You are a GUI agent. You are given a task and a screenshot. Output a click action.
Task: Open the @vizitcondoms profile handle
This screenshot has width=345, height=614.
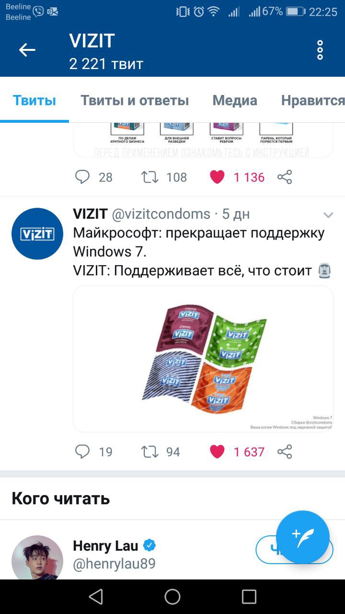click(x=161, y=214)
